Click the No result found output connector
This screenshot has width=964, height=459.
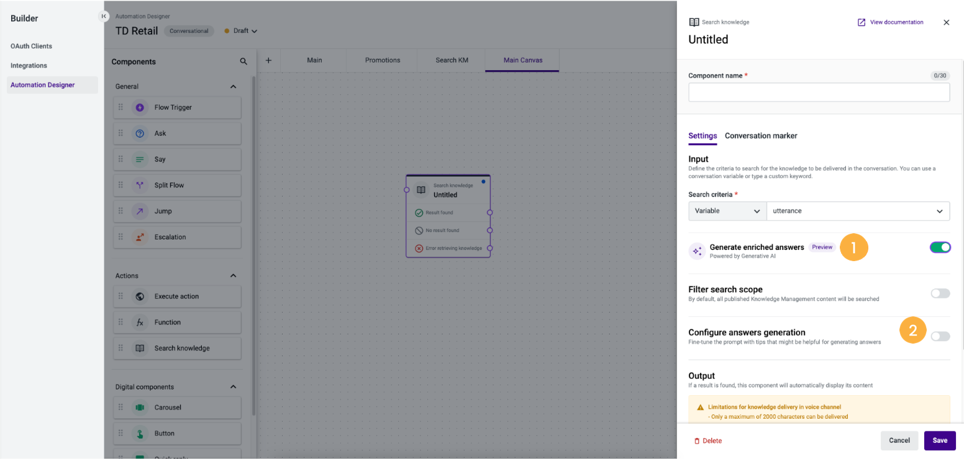pyautogui.click(x=490, y=230)
